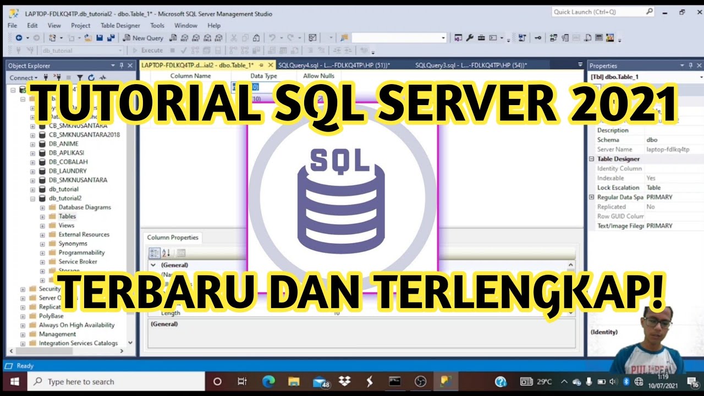The width and height of the screenshot is (704, 396).
Task: Click the Data Type column header
Action: pyautogui.click(x=264, y=76)
